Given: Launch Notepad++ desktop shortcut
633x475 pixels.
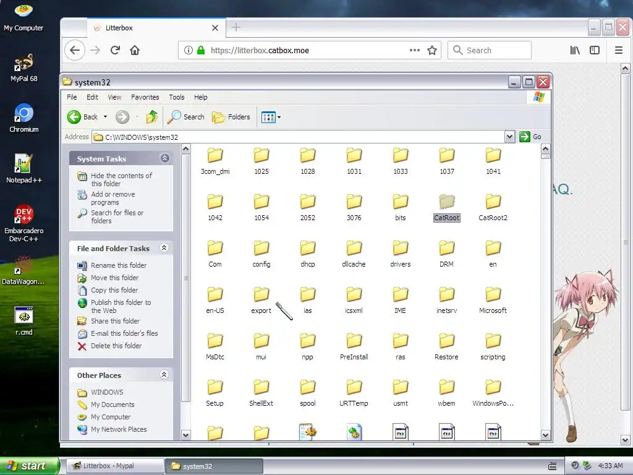Looking at the screenshot, I should (x=24, y=169).
